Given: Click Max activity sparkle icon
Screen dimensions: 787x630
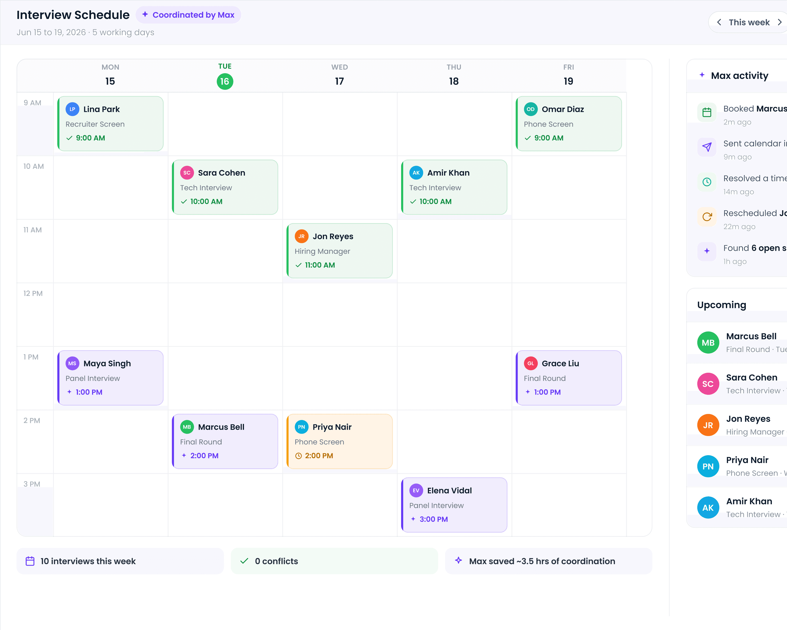Looking at the screenshot, I should (x=702, y=75).
